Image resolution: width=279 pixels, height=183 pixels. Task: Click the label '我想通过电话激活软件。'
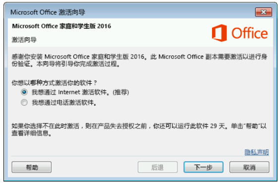pyautogui.click(x=64, y=103)
